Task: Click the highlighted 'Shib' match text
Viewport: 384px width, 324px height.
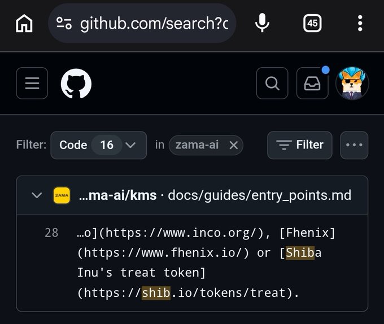Action: (300, 253)
